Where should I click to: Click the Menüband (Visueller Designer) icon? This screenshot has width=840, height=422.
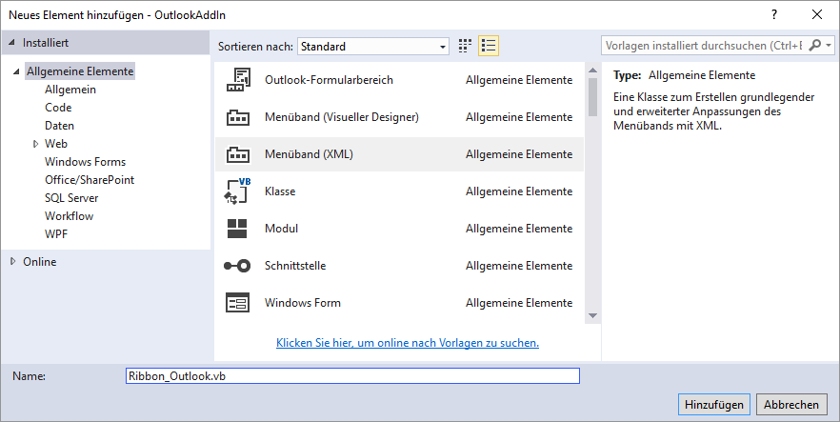(x=237, y=117)
